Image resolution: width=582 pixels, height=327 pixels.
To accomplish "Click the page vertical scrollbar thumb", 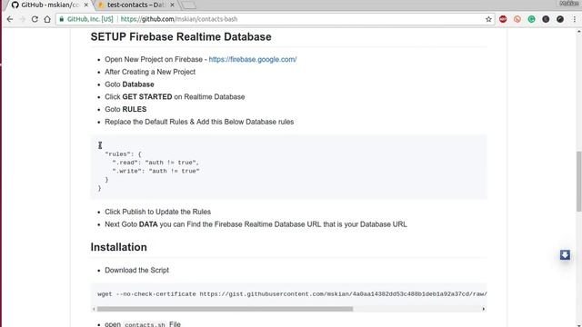I will tap(578, 182).
